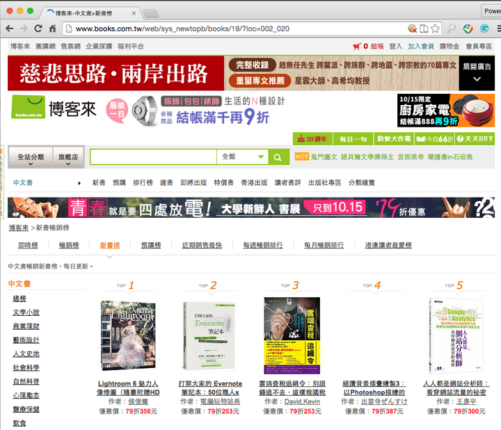Viewport: 501px width, 430px height.
Task: Switch to the 港澳讀者最愛榜 tab
Action: point(388,246)
